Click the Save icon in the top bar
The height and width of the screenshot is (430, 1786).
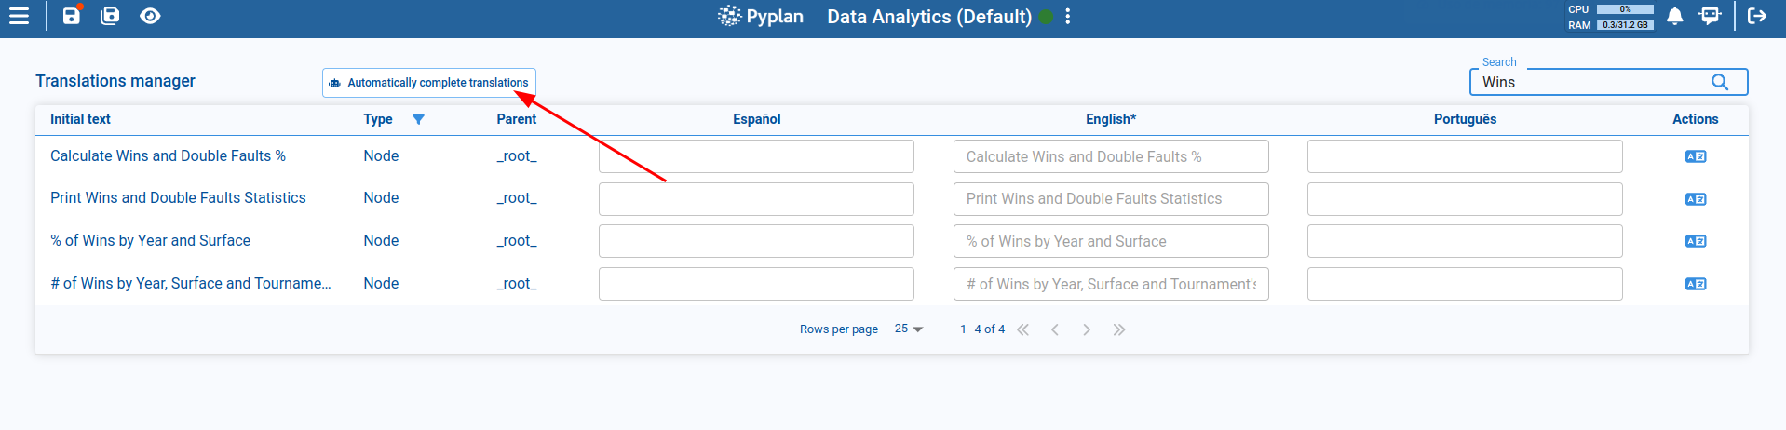point(72,16)
